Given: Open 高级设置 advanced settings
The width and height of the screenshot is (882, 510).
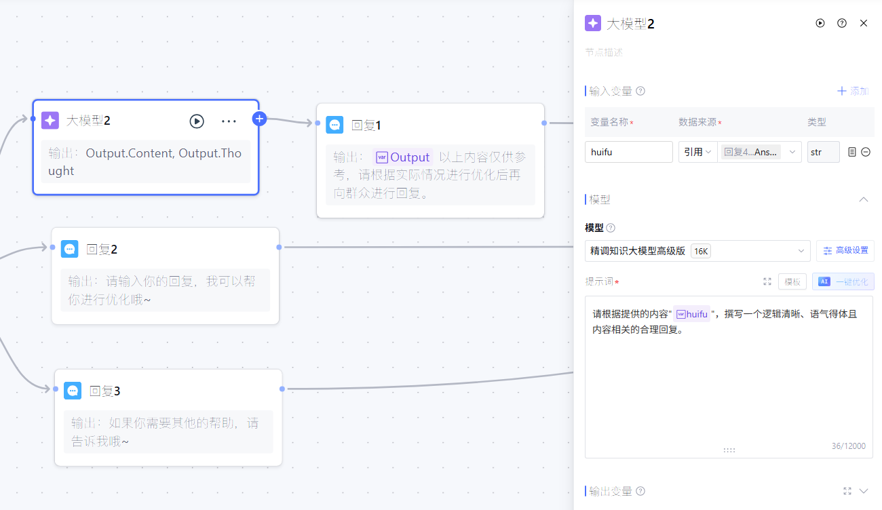Looking at the screenshot, I should click(845, 251).
